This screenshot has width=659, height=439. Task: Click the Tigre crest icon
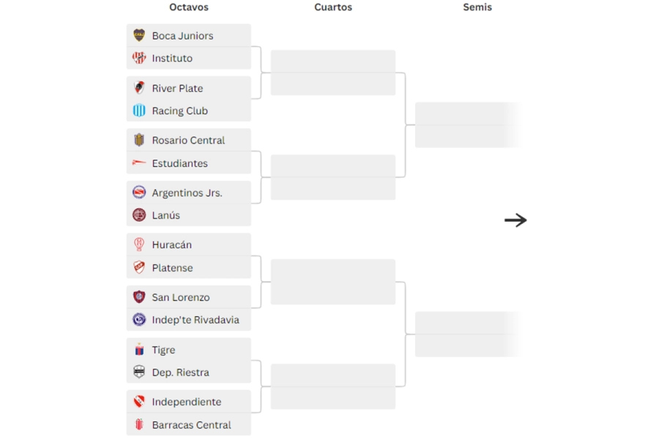point(139,350)
